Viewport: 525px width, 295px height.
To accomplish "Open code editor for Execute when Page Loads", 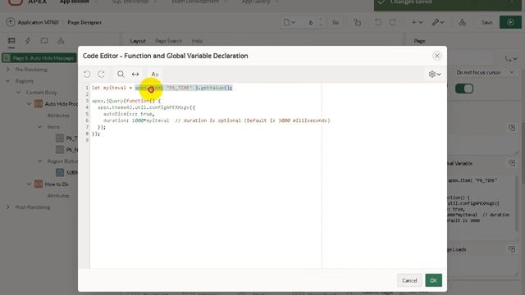I will (x=512, y=249).
